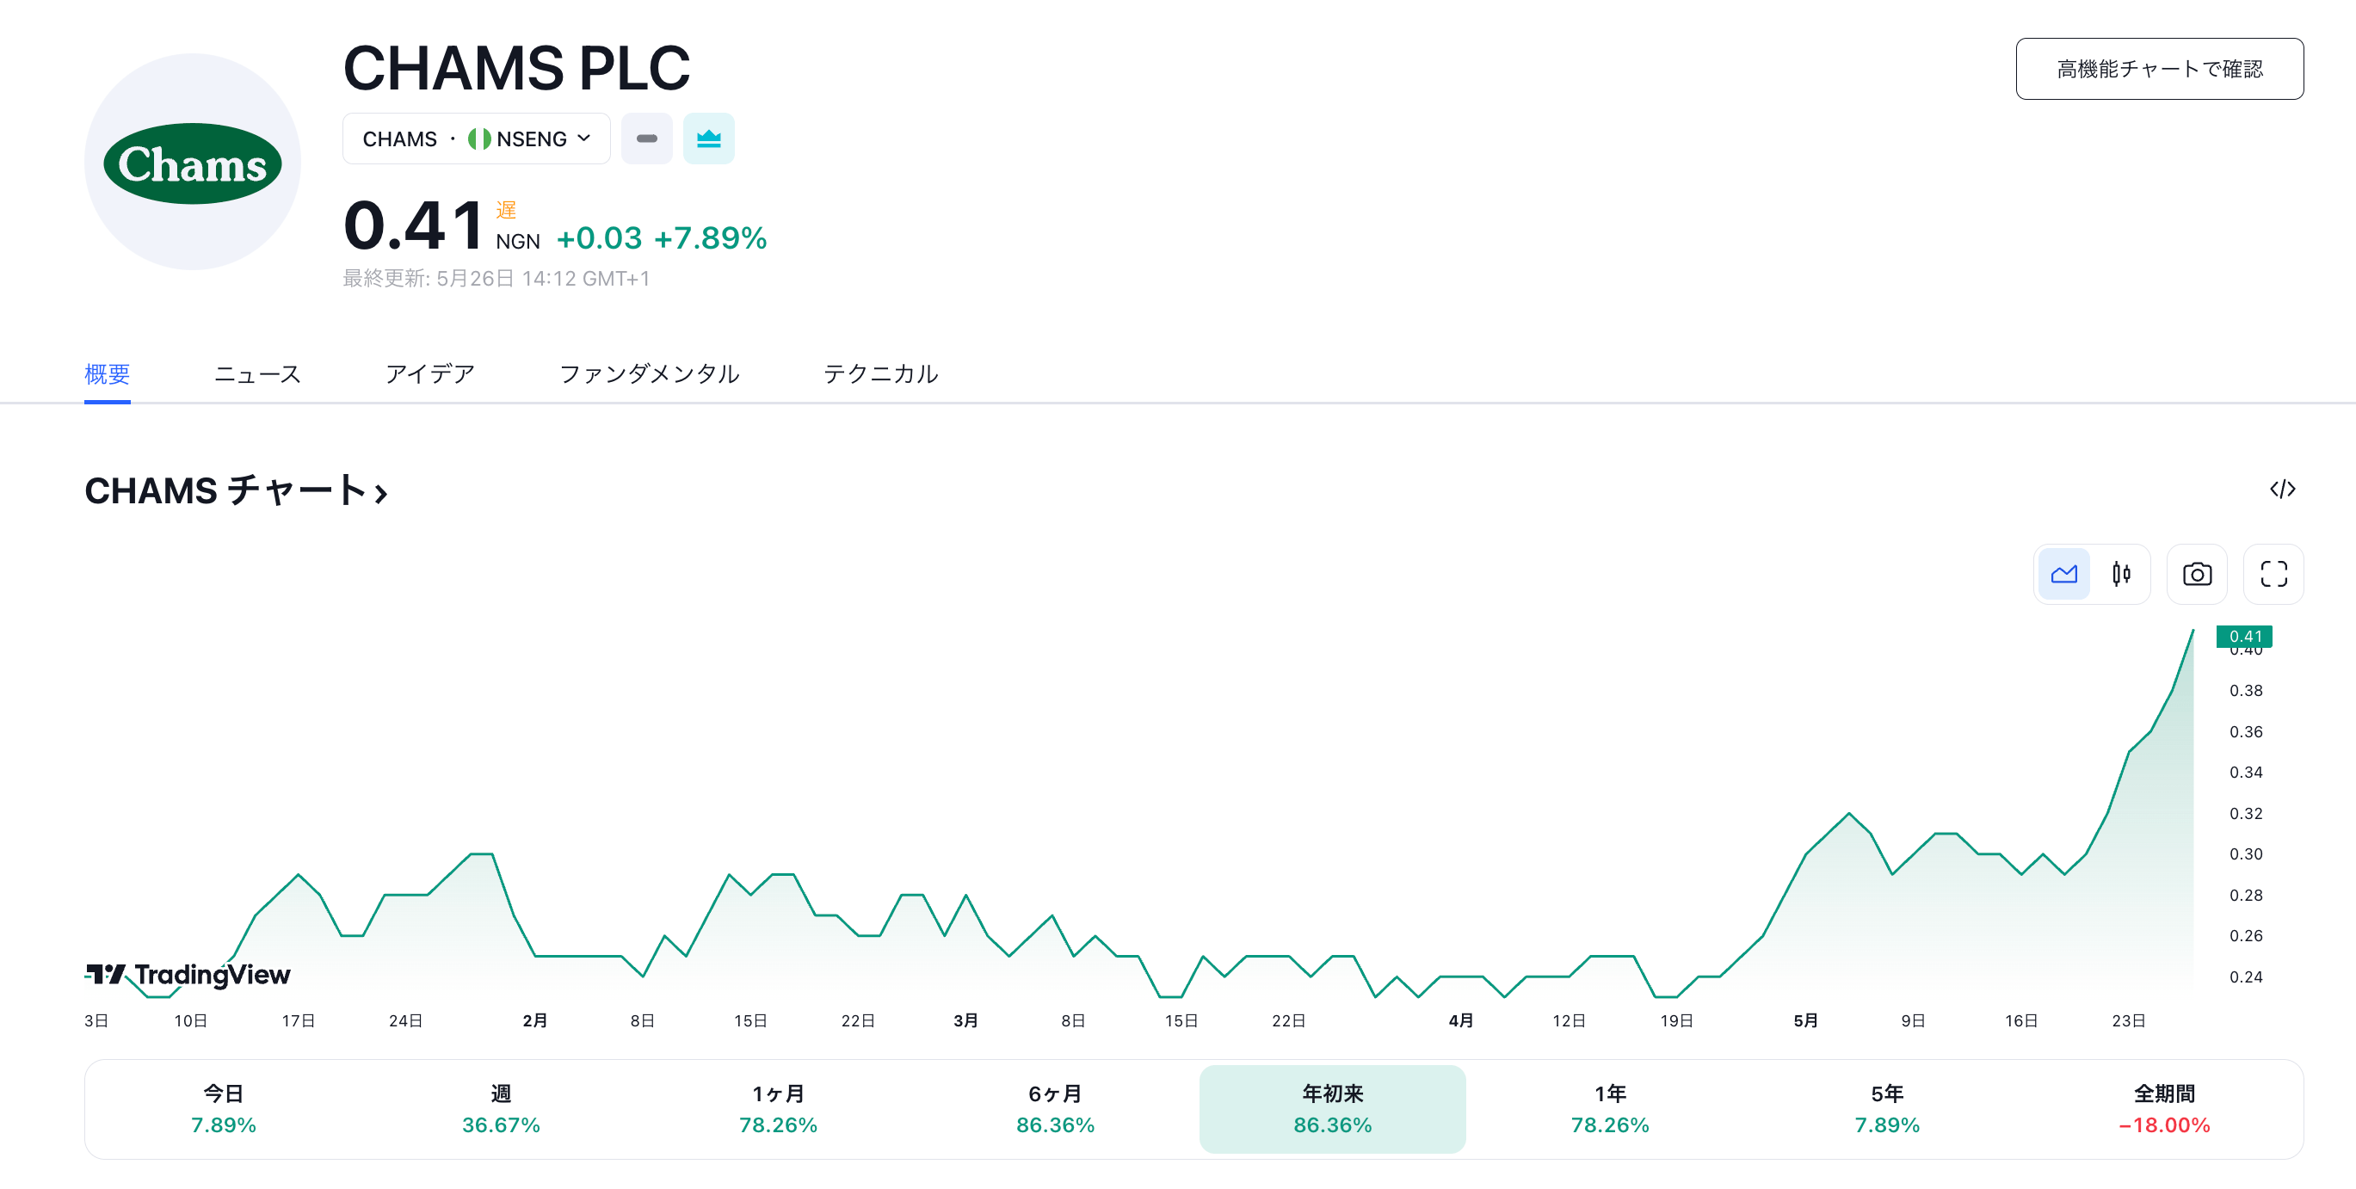Image resolution: width=2356 pixels, height=1189 pixels.
Task: Click the 0.41 current price label on axis
Action: click(2244, 637)
